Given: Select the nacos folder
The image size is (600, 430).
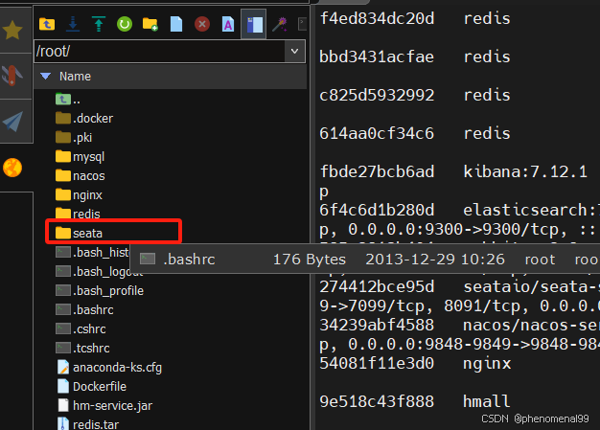Looking at the screenshot, I should pos(80,176).
